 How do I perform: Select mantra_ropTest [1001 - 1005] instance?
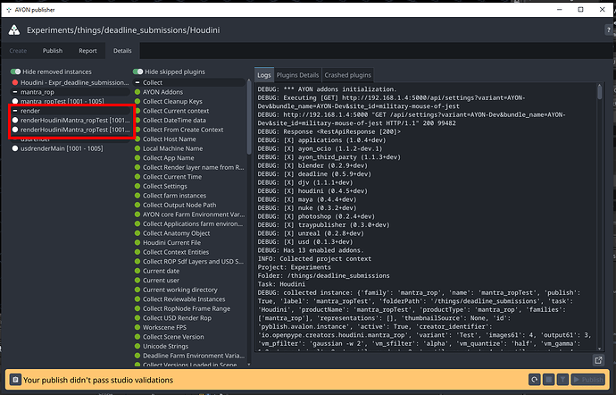point(70,102)
